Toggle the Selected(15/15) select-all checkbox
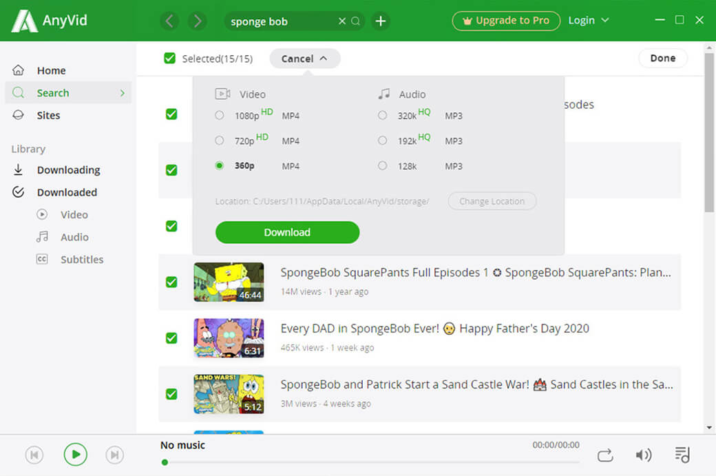This screenshot has height=476, width=716. 169,58
